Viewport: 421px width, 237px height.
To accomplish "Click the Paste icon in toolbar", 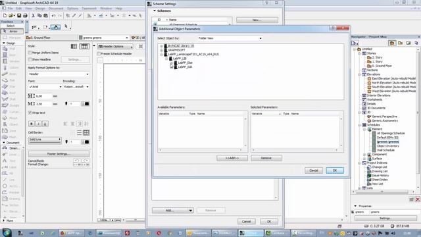I will tap(45, 16).
